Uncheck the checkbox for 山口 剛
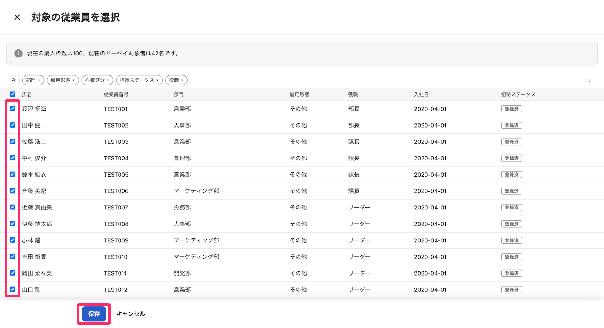 12,290
